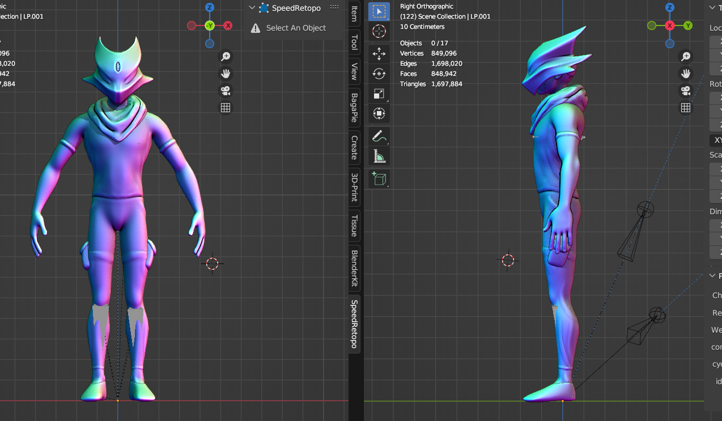Activate the Annotate pencil tool
The height and width of the screenshot is (421, 722).
point(379,136)
